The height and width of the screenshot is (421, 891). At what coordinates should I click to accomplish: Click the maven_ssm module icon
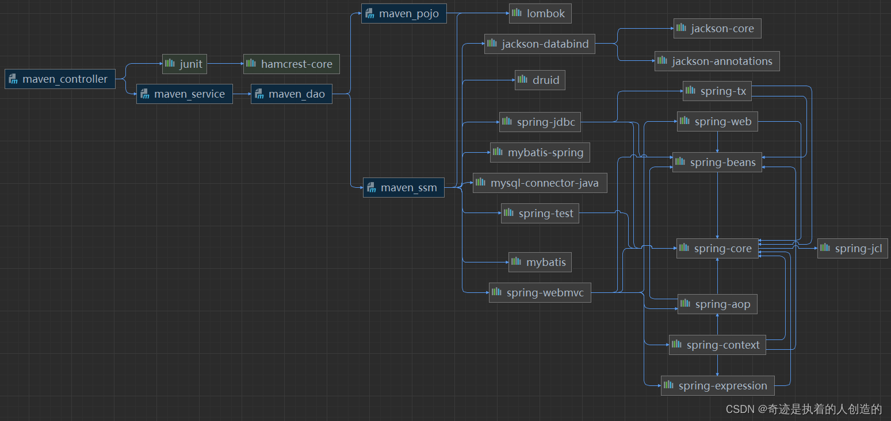click(x=371, y=187)
